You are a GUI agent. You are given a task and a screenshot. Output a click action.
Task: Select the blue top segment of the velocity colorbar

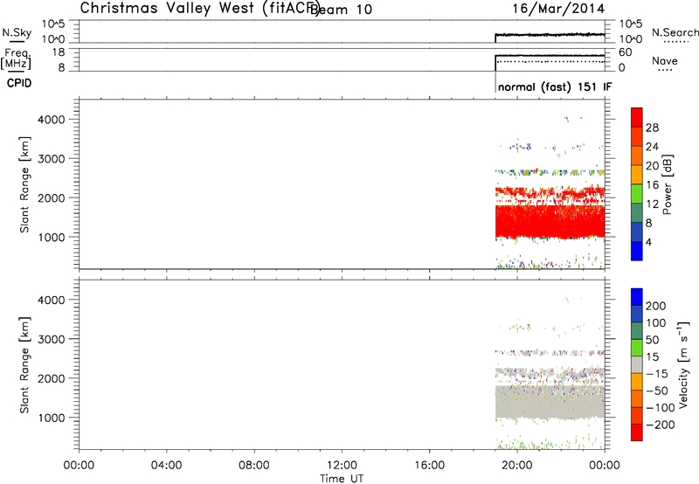pos(637,297)
